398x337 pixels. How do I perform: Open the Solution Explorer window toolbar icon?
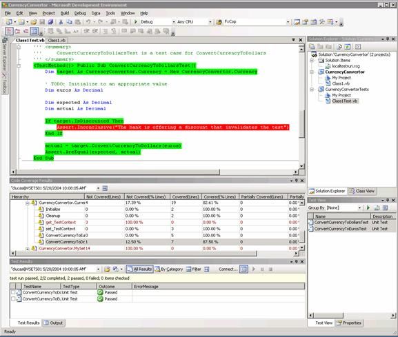(297, 22)
